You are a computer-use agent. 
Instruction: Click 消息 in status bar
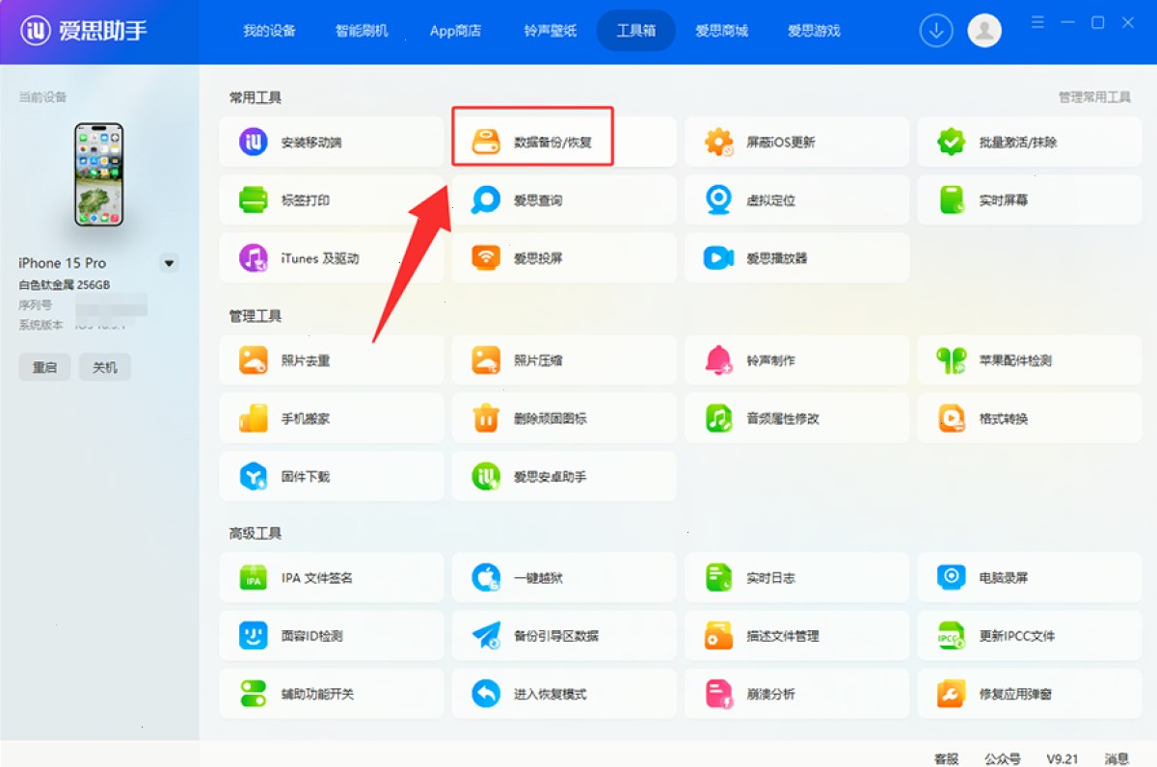1117,758
